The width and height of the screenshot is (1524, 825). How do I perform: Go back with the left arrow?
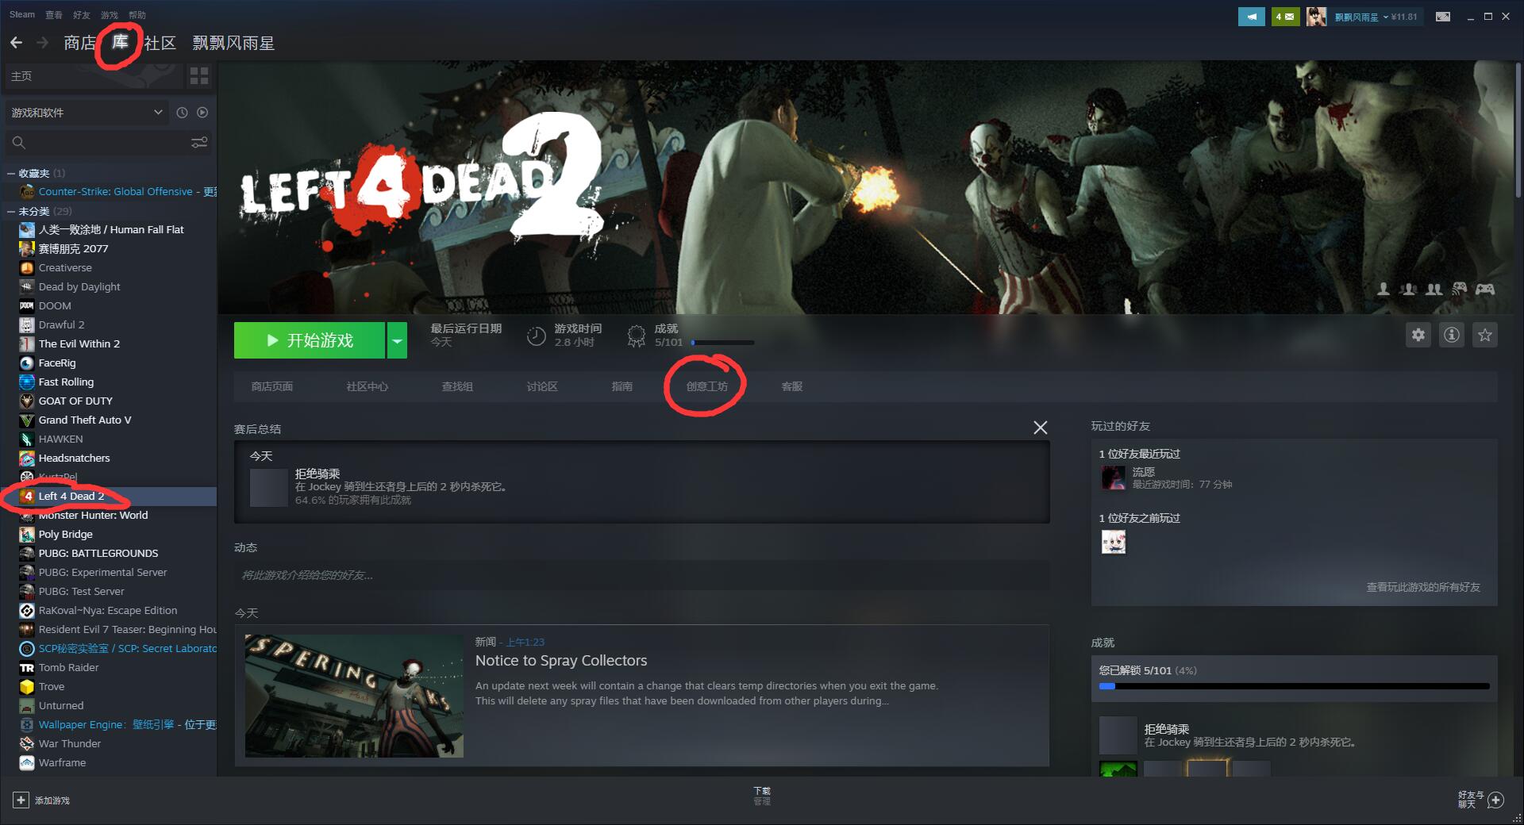[x=16, y=43]
